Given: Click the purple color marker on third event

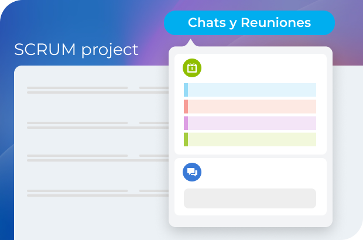Looking at the screenshot, I should [186, 123].
